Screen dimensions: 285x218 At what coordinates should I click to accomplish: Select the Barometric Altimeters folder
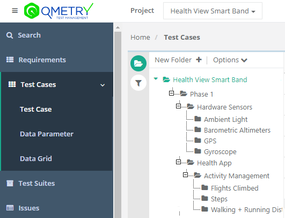tap(237, 130)
